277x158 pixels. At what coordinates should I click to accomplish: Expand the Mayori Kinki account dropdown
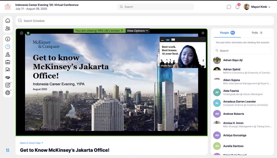click(270, 7)
